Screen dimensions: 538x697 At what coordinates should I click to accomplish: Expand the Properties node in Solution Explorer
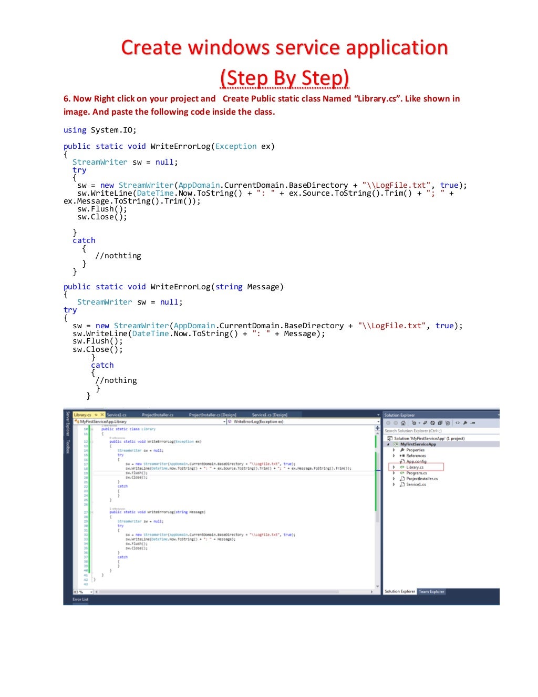394,450
